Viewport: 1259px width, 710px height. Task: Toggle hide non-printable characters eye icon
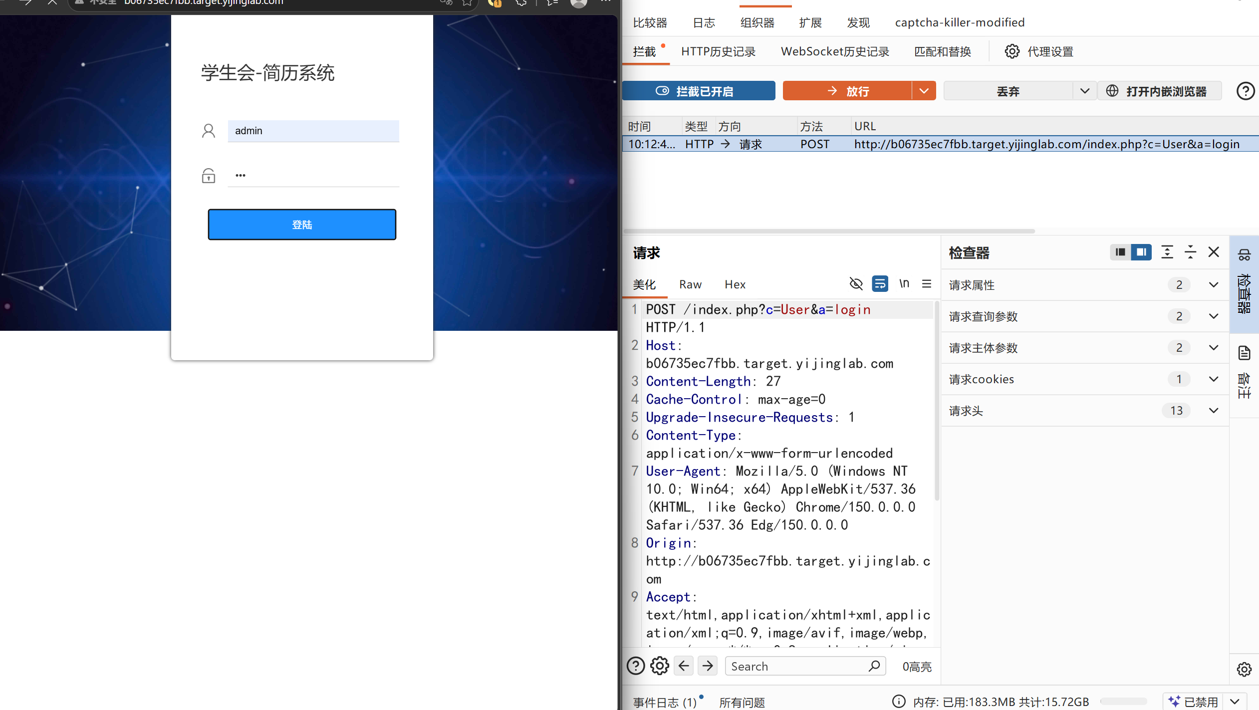pyautogui.click(x=856, y=284)
